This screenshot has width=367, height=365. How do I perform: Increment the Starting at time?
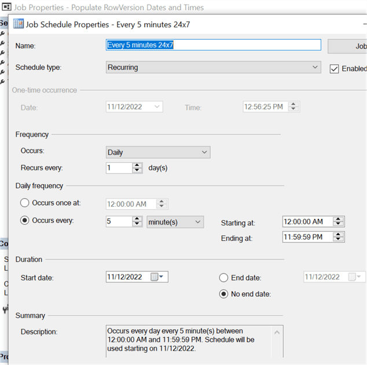coord(338,219)
